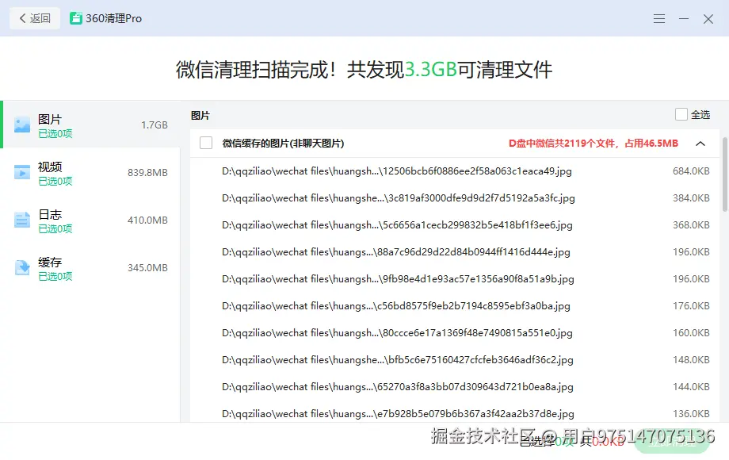The width and height of the screenshot is (729, 460).
Task: Click the green 3.3GB total in heading
Action: [x=431, y=70]
